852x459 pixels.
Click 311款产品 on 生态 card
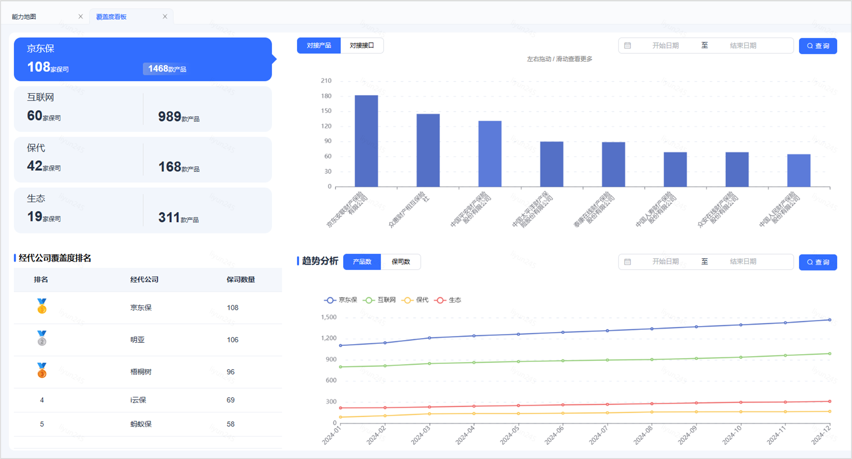coord(179,218)
